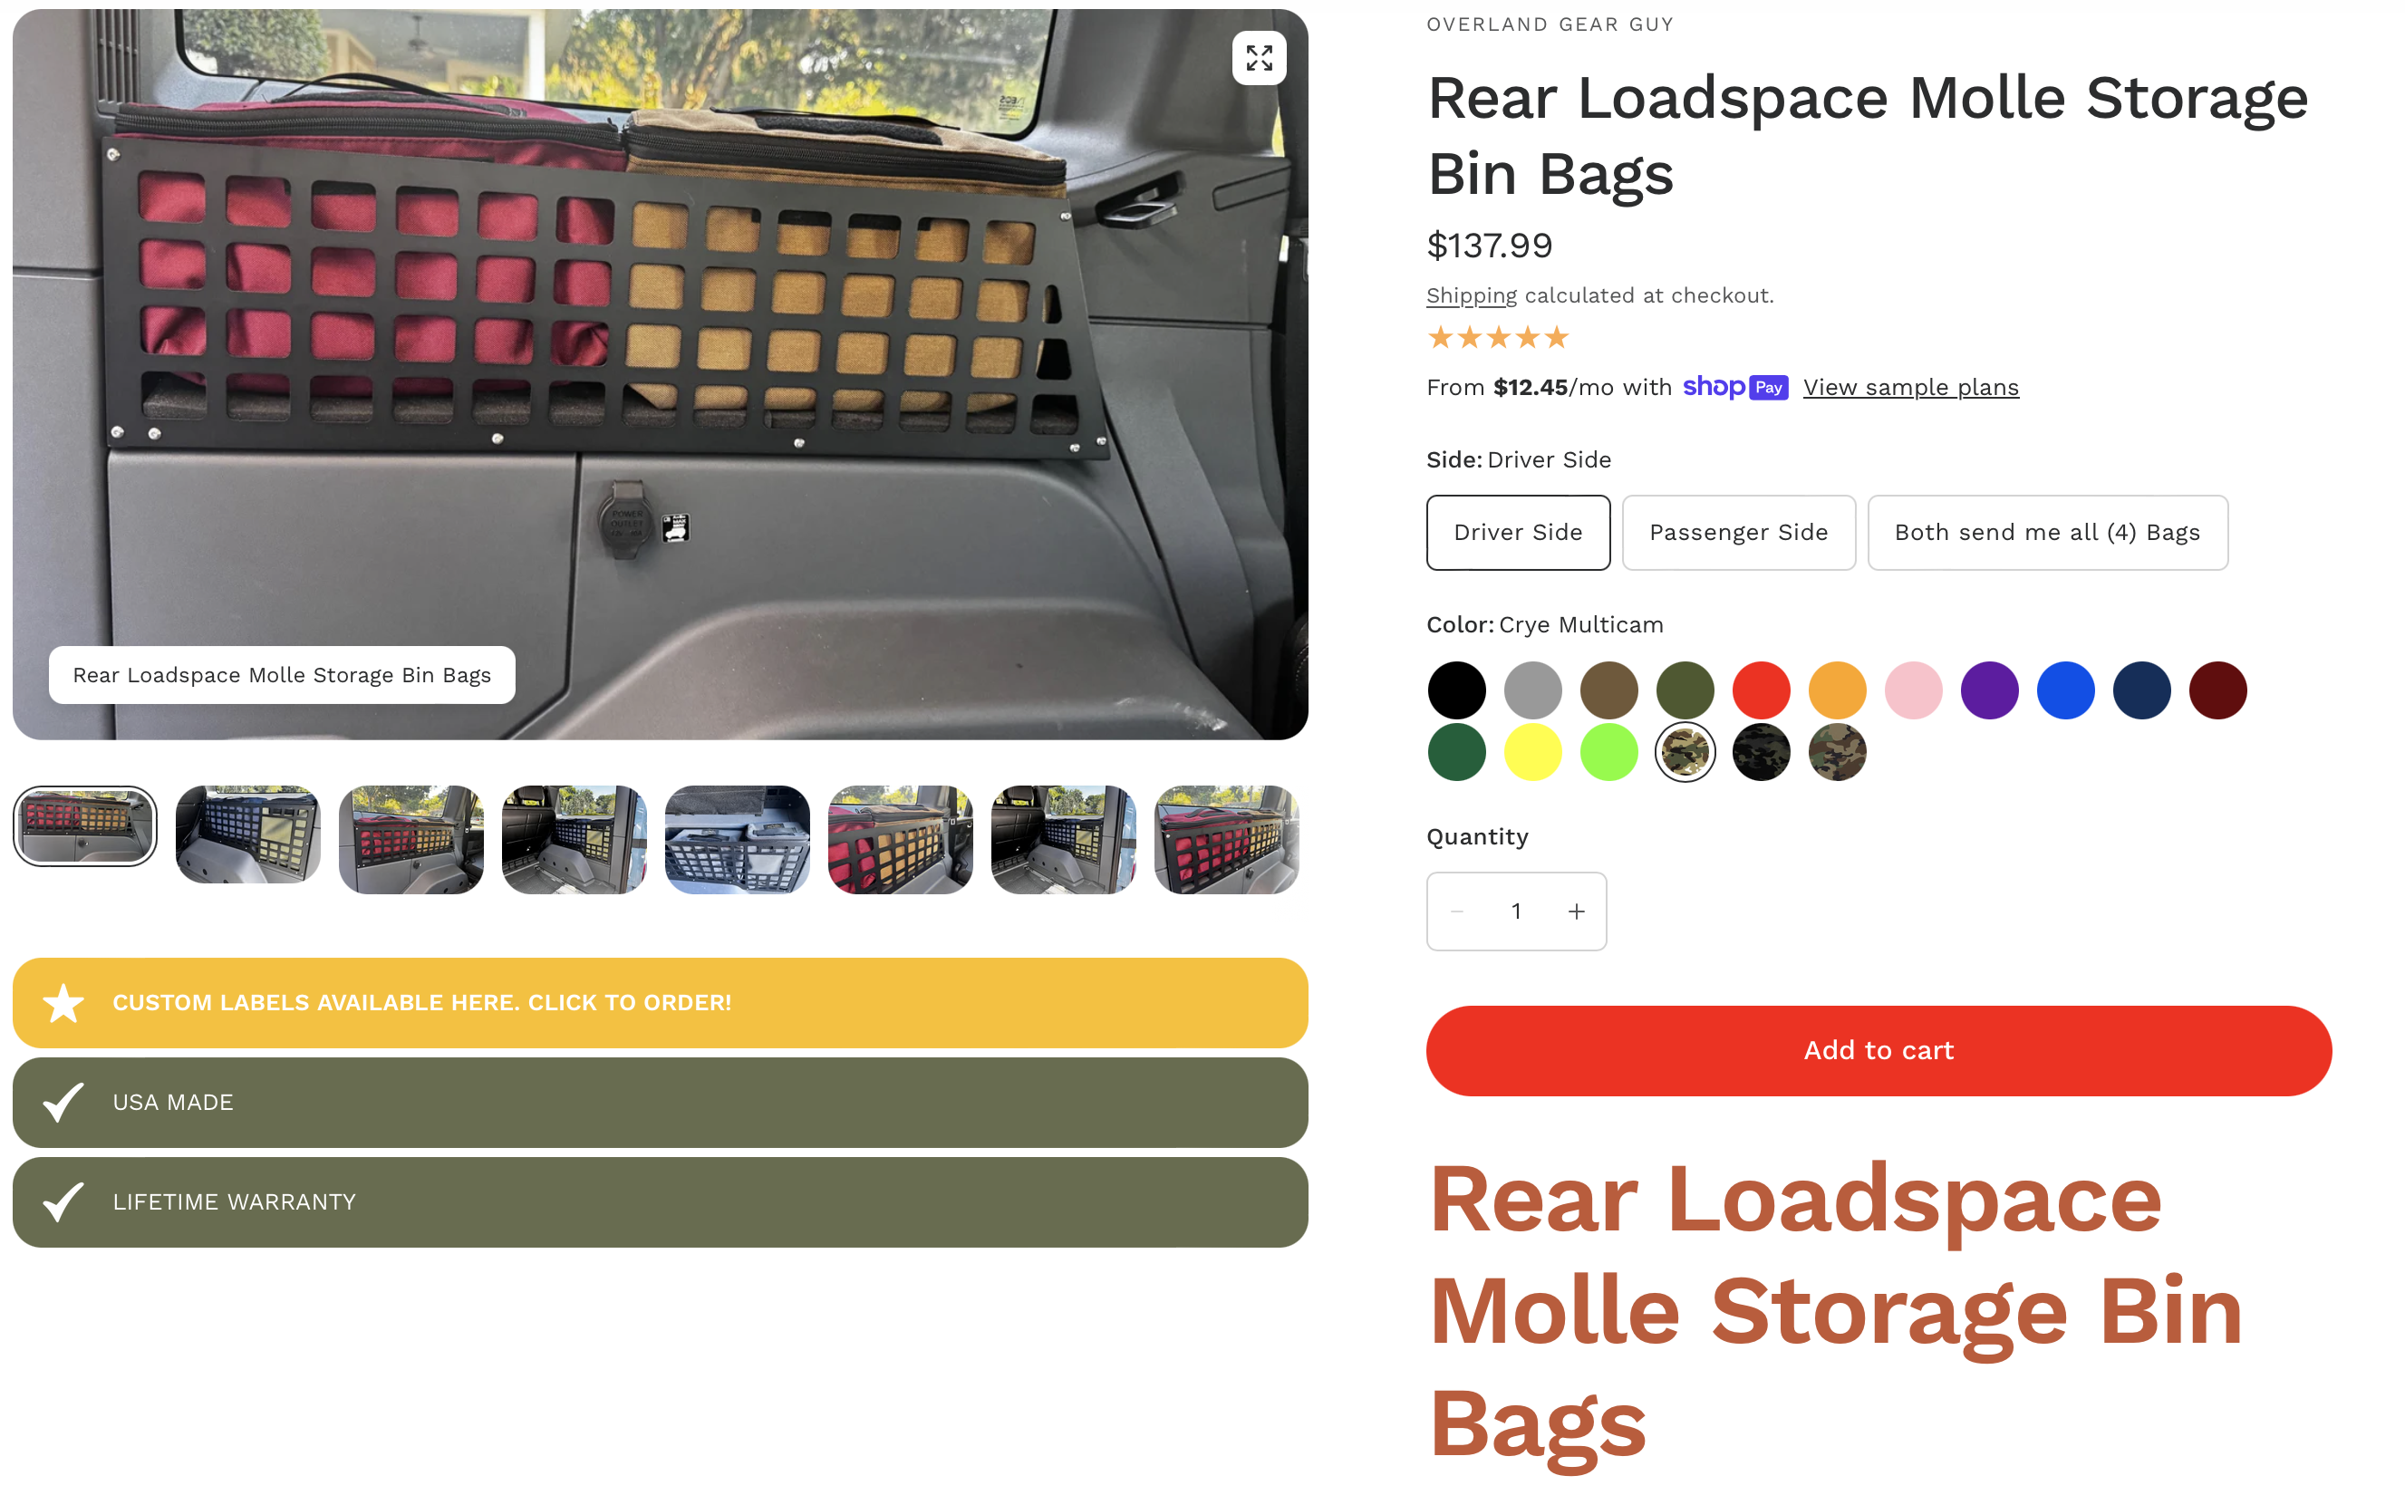Select the black camo color swatch
2405x1495 pixels.
(x=1762, y=752)
